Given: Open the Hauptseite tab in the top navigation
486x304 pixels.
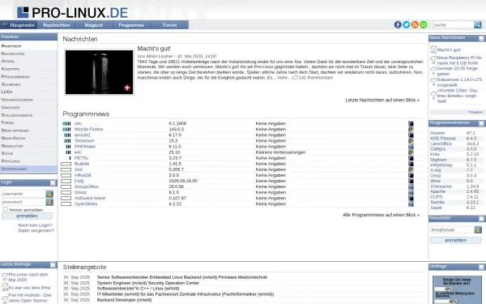Looking at the screenshot, I should (x=19, y=25).
